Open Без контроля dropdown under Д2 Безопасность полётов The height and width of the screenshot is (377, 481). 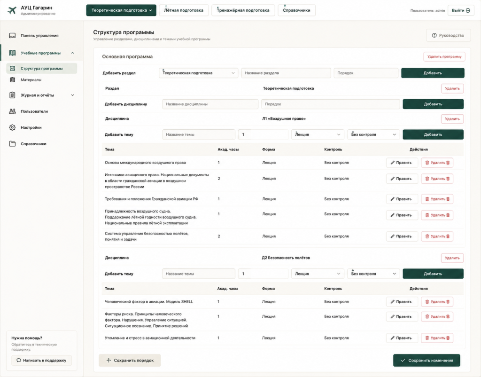coord(373,274)
